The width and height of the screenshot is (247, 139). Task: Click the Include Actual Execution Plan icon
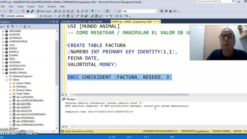coord(78,16)
